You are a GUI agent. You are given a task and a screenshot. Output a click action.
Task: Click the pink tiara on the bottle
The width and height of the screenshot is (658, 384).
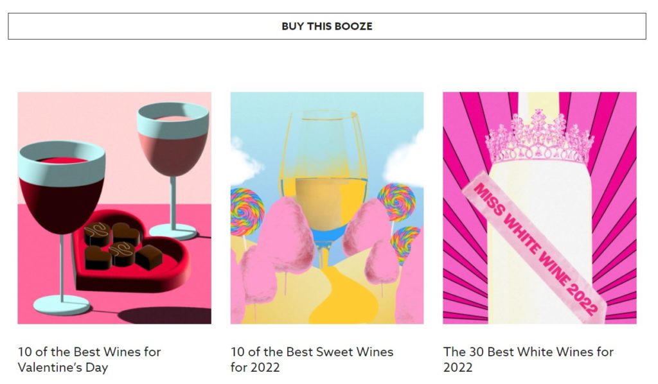coord(540,137)
